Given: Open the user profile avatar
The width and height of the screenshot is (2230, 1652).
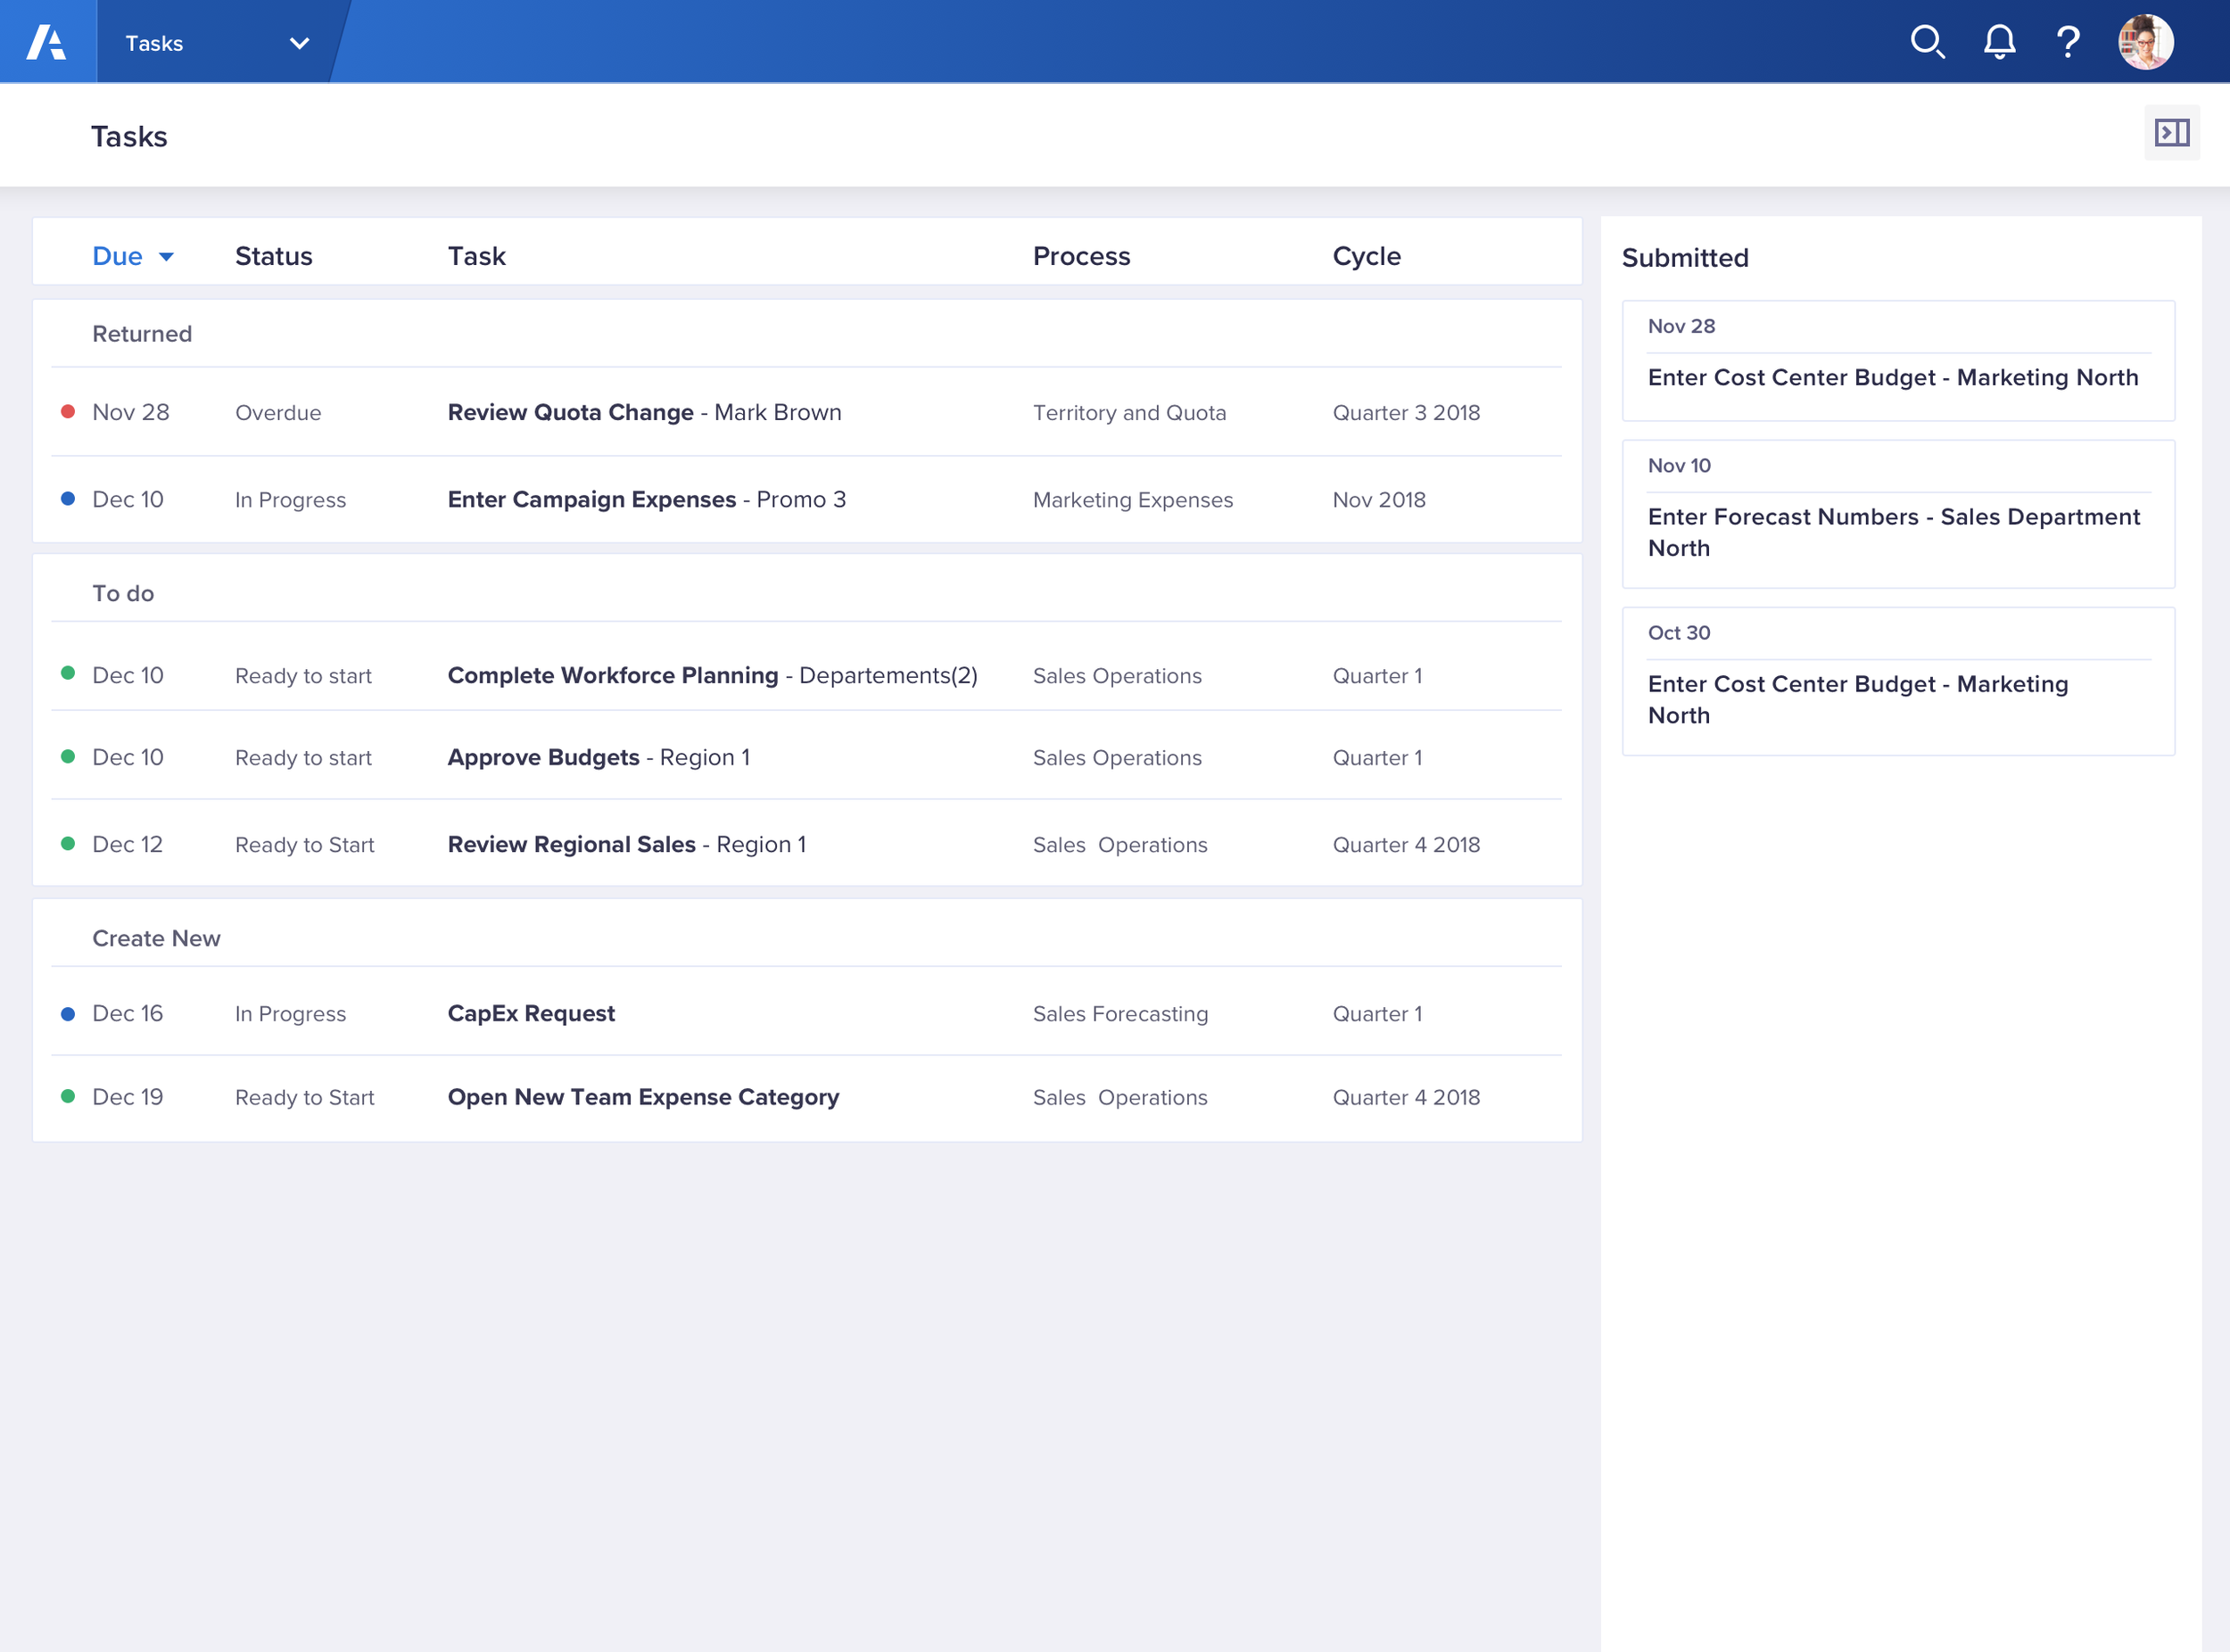Looking at the screenshot, I should tap(2145, 42).
